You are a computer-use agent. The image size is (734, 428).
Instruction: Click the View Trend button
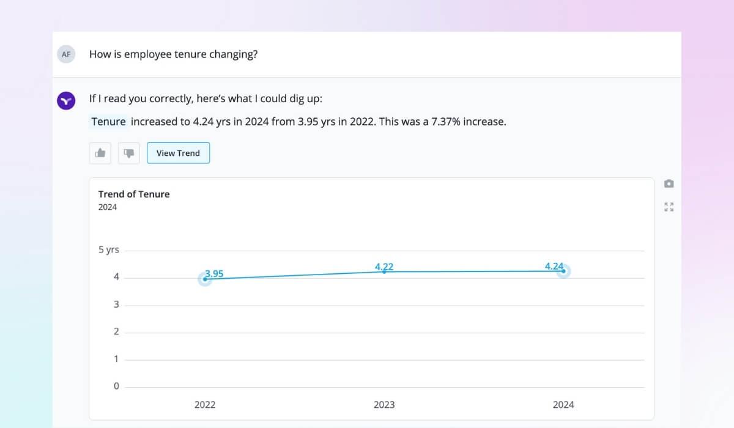coord(178,153)
